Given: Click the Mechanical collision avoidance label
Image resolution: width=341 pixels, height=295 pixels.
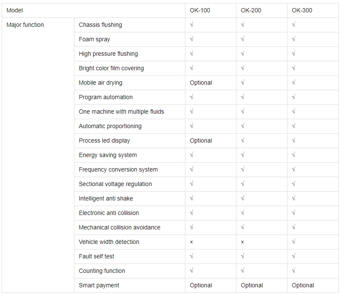Looking at the screenshot, I should pos(119,227).
